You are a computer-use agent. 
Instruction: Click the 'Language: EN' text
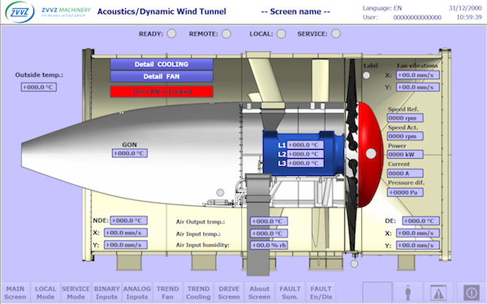click(382, 8)
